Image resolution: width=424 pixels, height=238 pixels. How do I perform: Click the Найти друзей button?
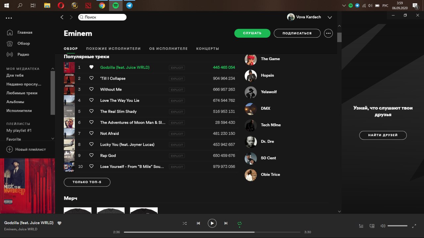click(x=383, y=135)
